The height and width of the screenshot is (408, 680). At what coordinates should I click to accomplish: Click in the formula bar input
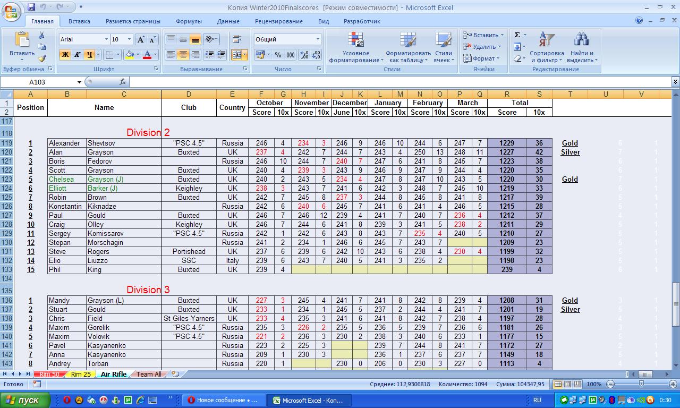click(398, 82)
